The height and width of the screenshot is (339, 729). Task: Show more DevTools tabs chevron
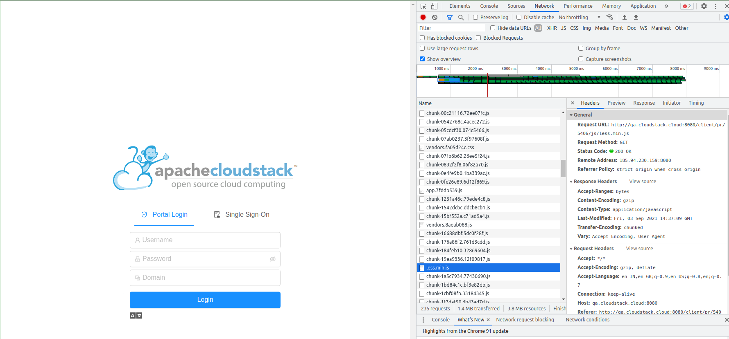click(x=666, y=6)
